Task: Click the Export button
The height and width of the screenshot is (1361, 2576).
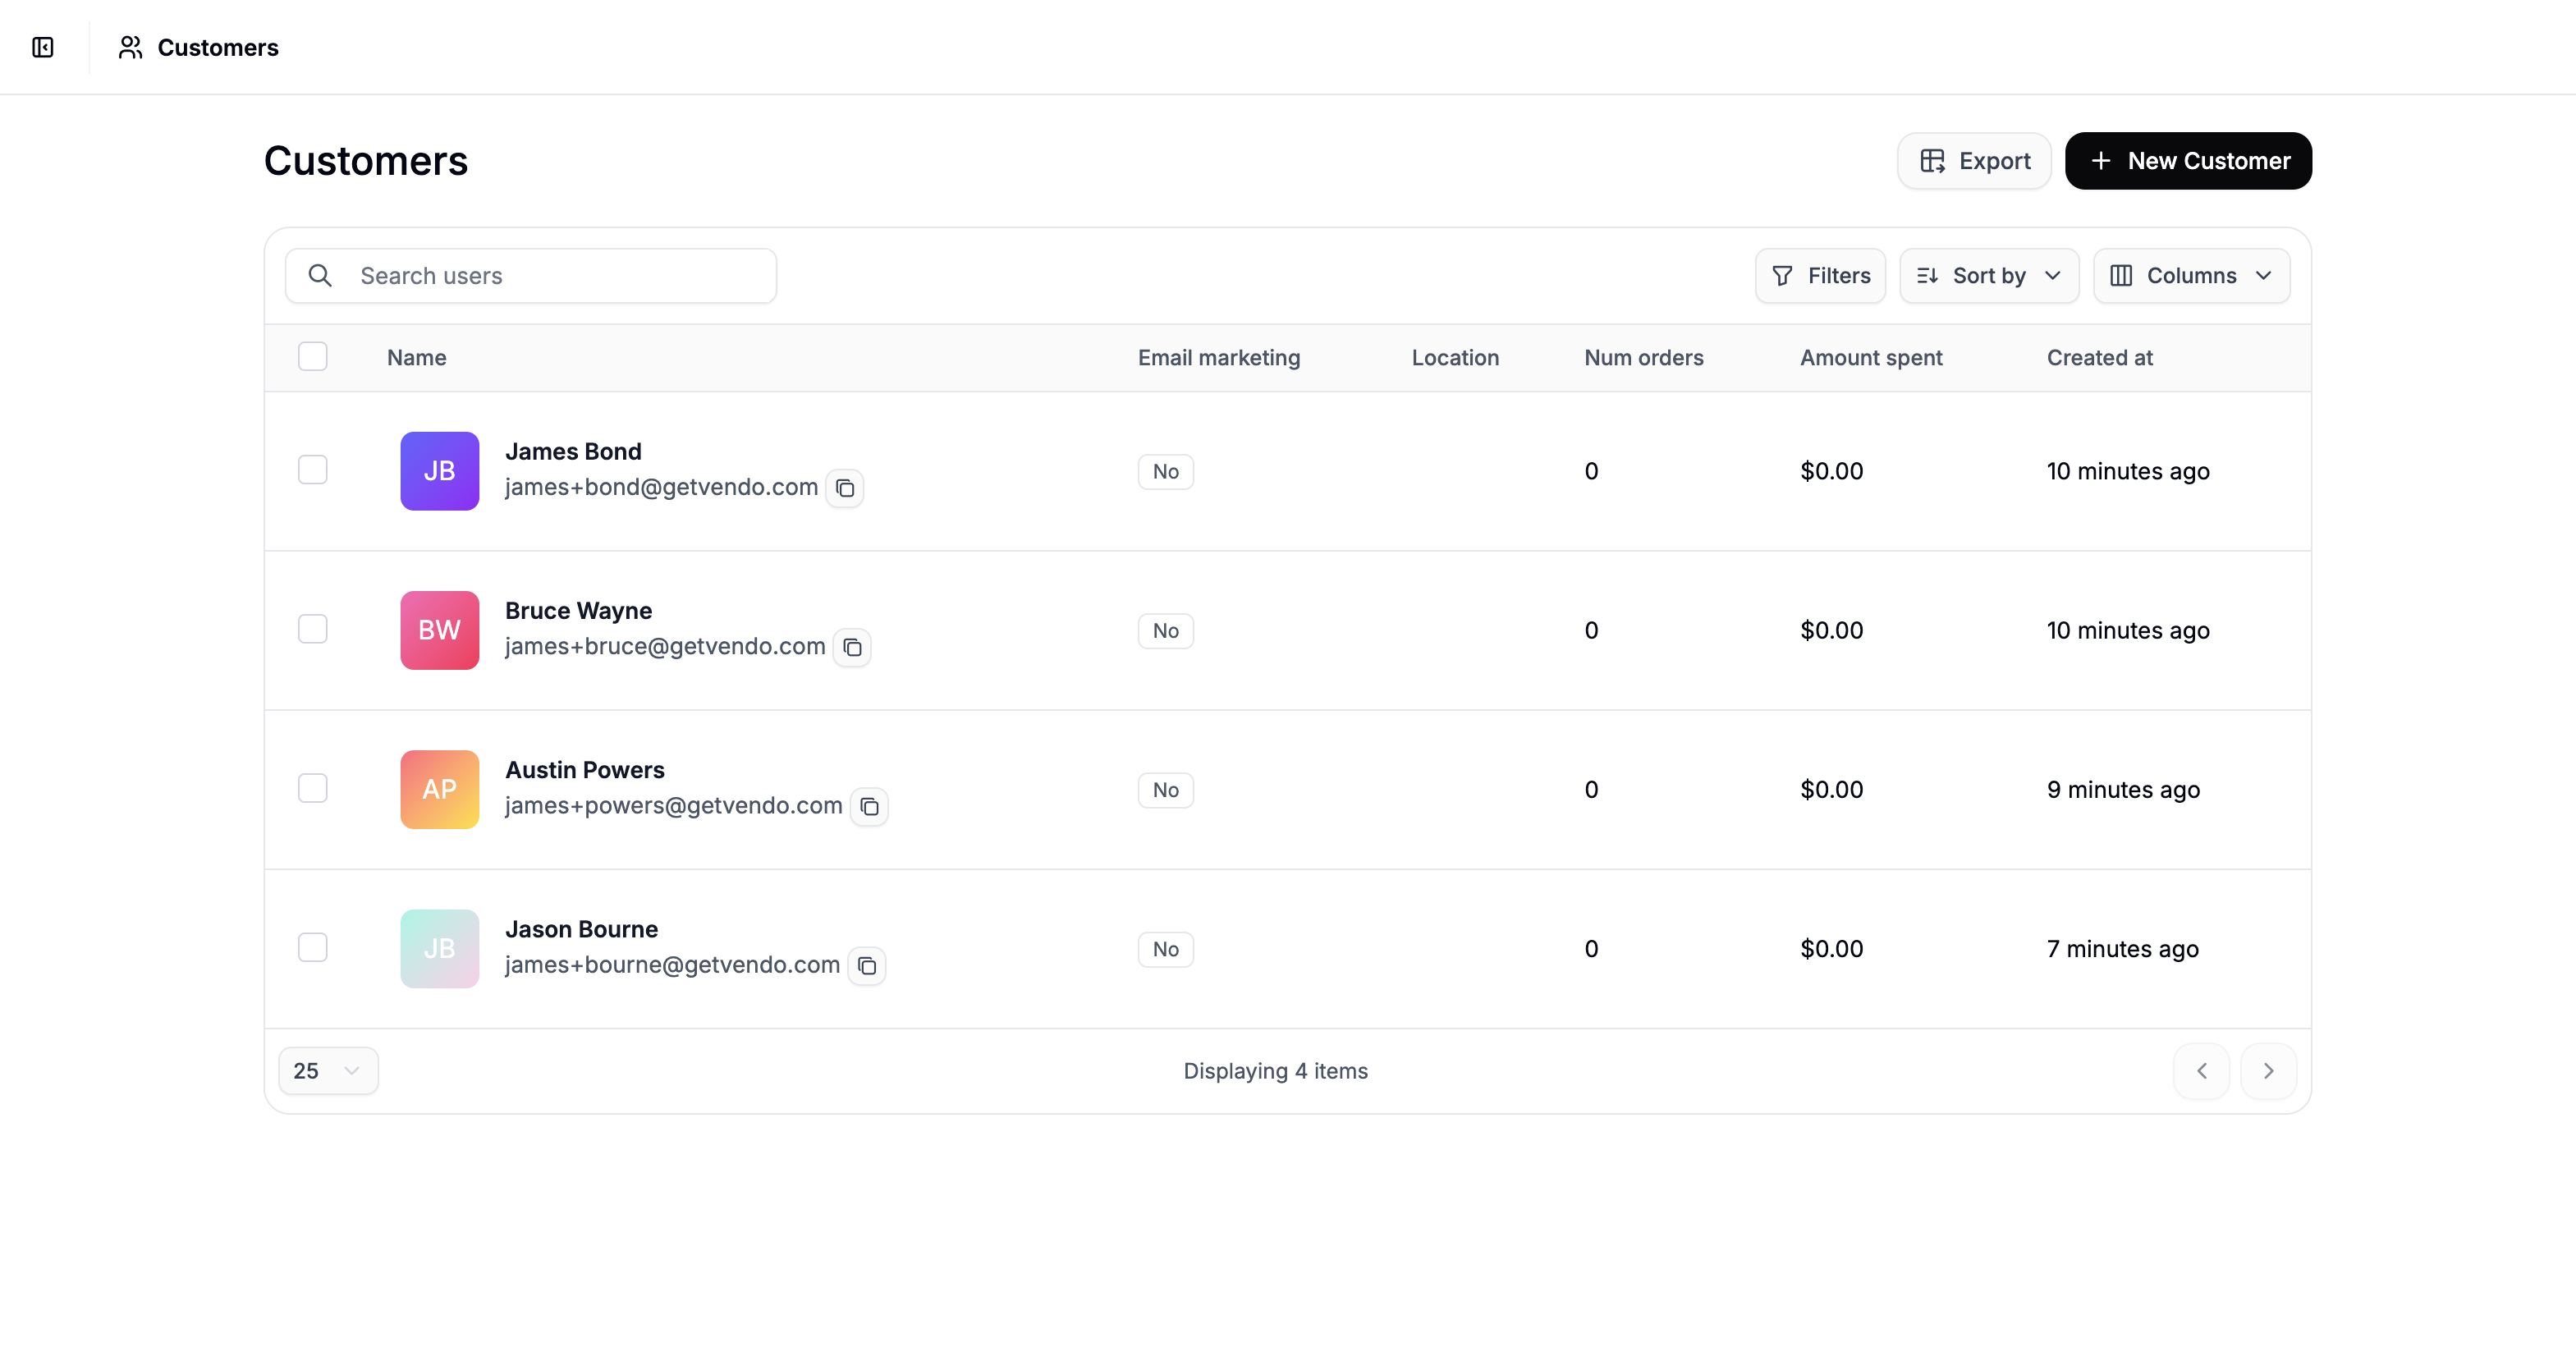Action: pyautogui.click(x=1975, y=161)
